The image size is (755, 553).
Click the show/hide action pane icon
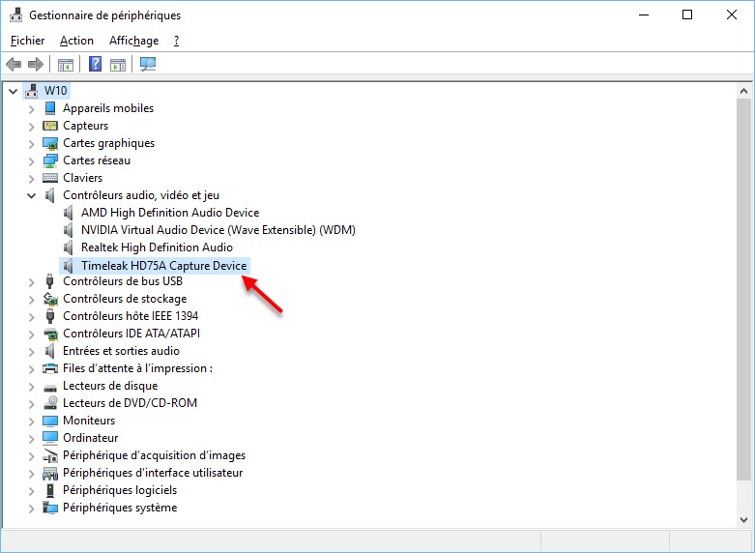click(118, 65)
